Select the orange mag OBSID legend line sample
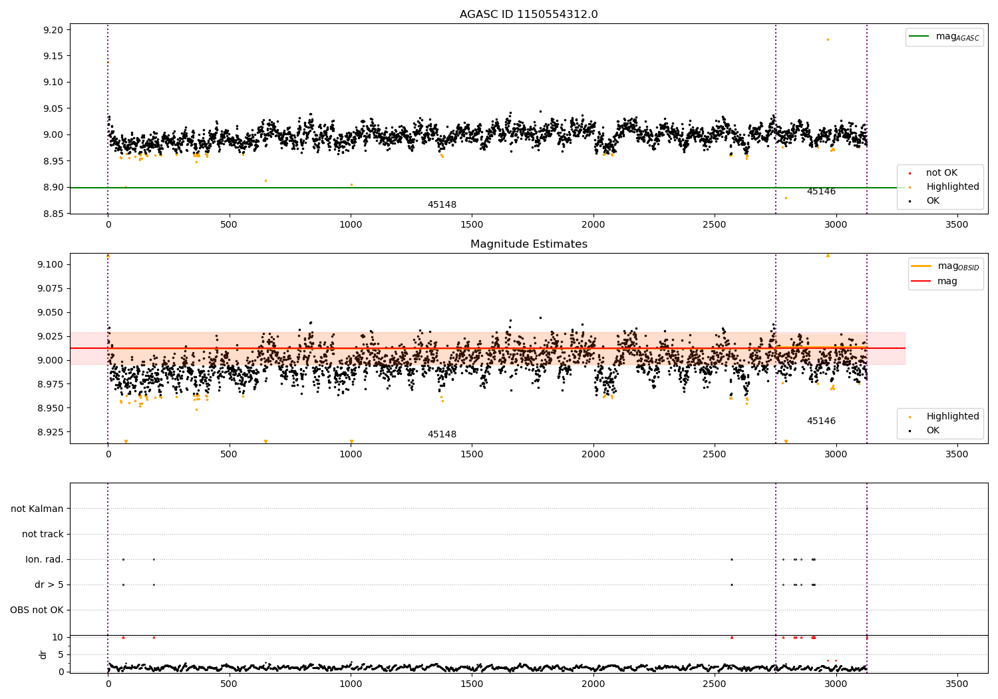 coord(920,266)
